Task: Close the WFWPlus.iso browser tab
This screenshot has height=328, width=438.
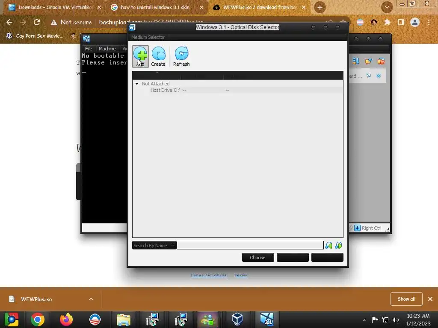Action: (x=304, y=7)
